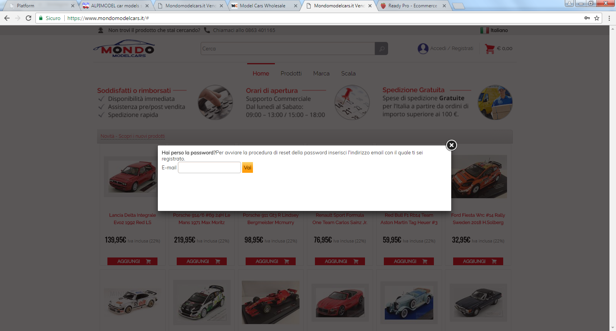Add the Porsche 914/6 priced 219,95€ to cart
The width and height of the screenshot is (616, 331).
tap(202, 261)
